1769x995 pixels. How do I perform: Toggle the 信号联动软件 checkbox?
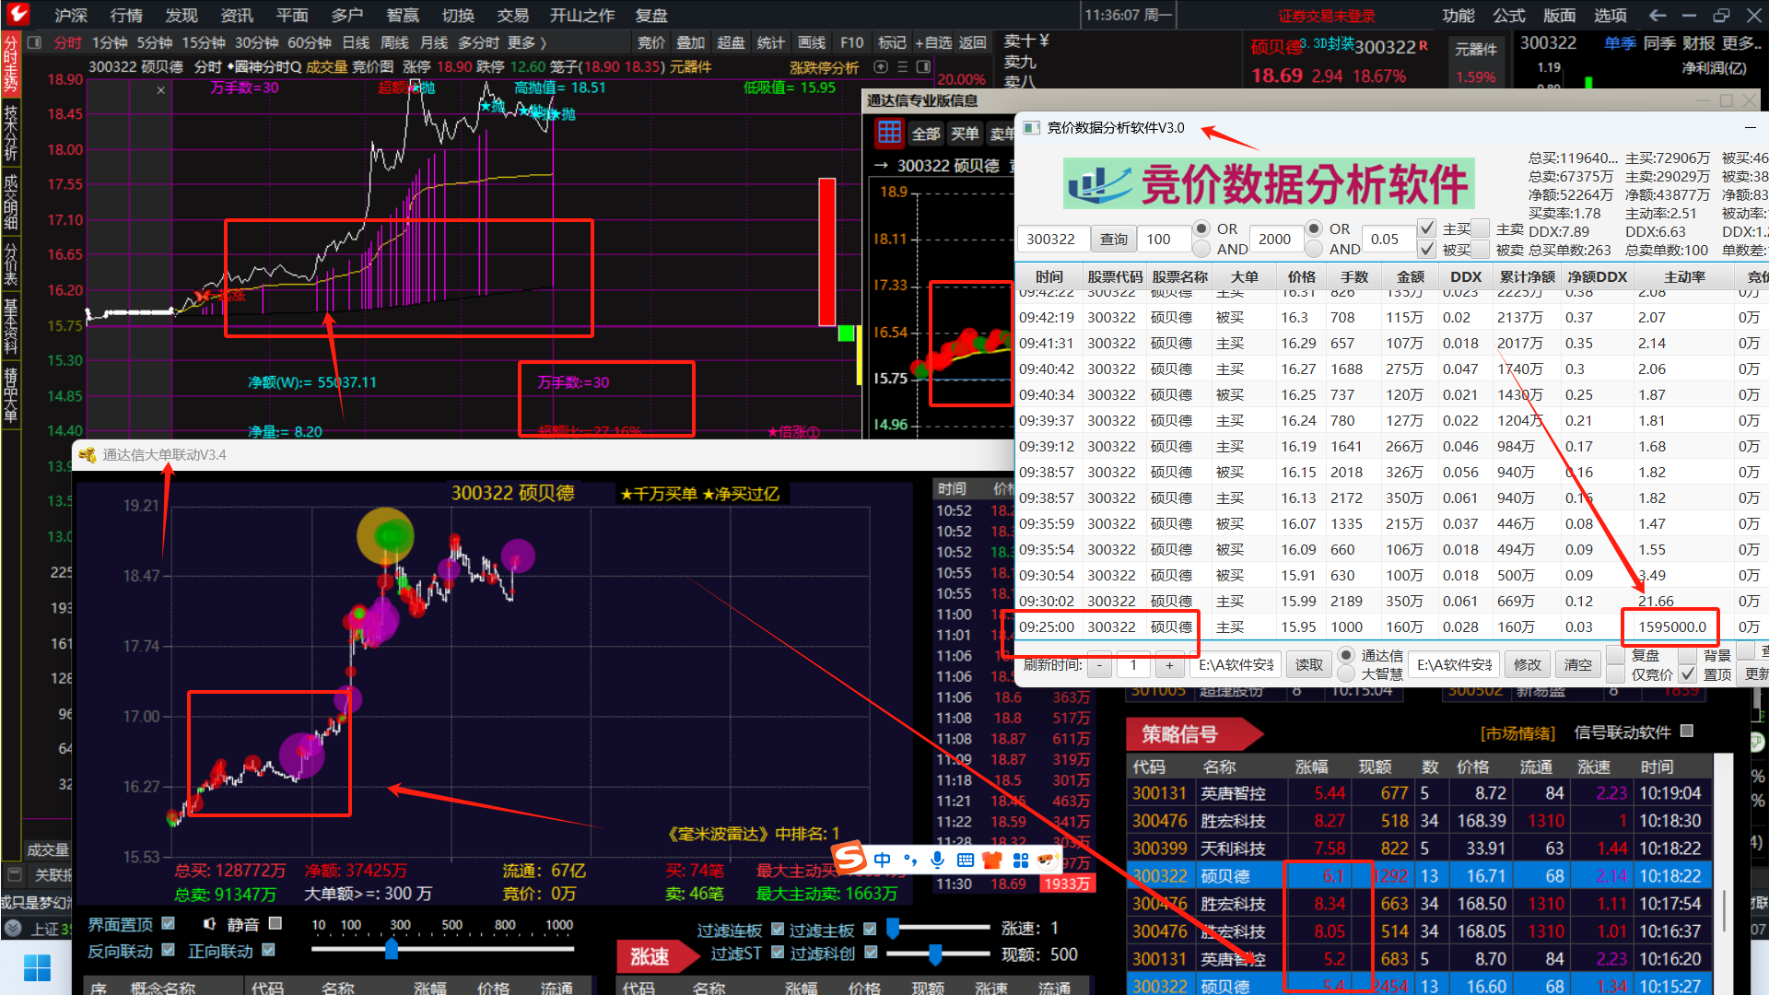point(1687,732)
